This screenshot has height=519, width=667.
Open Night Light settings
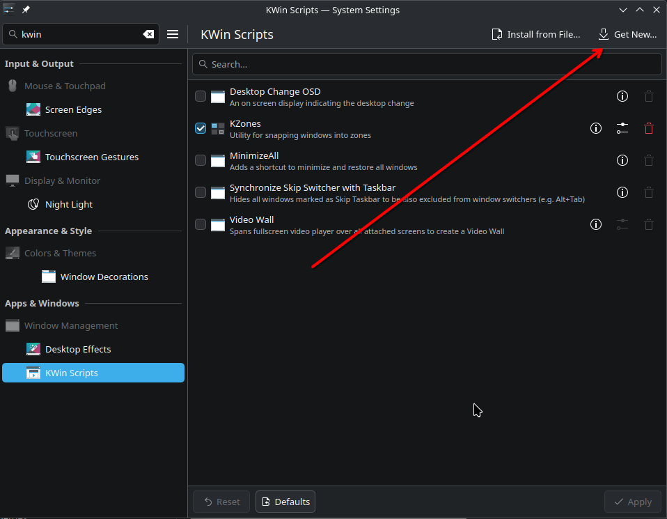[x=93, y=204]
